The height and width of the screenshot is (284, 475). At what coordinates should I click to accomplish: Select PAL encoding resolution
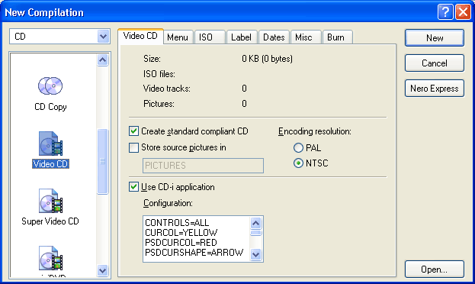(x=298, y=148)
